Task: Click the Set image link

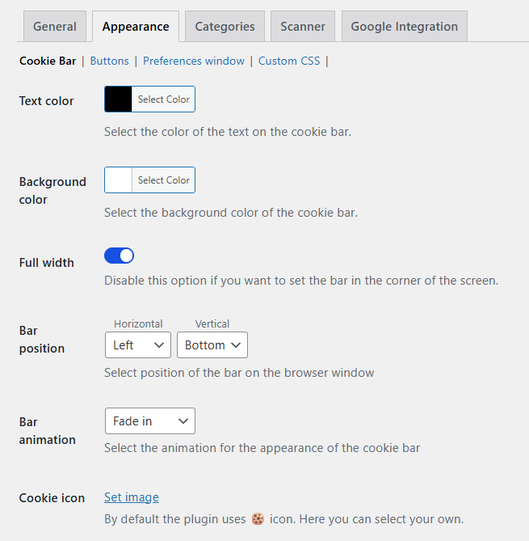Action: pos(132,497)
